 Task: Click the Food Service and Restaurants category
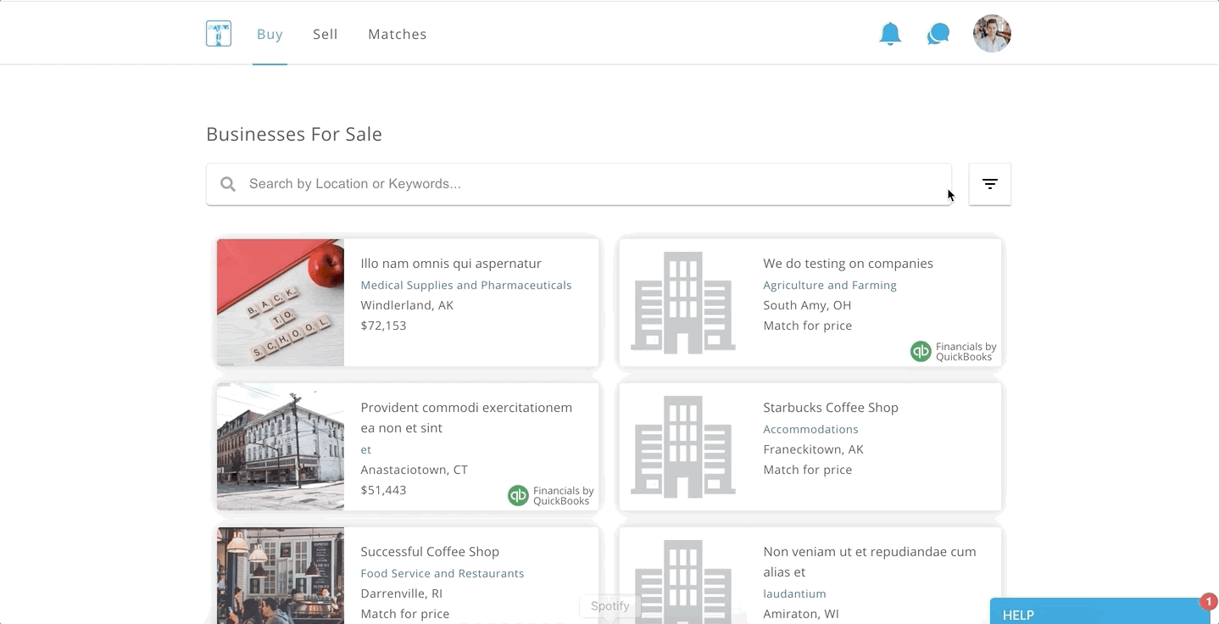coord(443,574)
